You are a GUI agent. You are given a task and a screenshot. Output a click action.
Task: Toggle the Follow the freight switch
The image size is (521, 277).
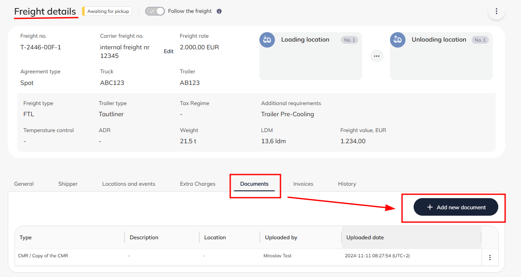click(x=155, y=11)
